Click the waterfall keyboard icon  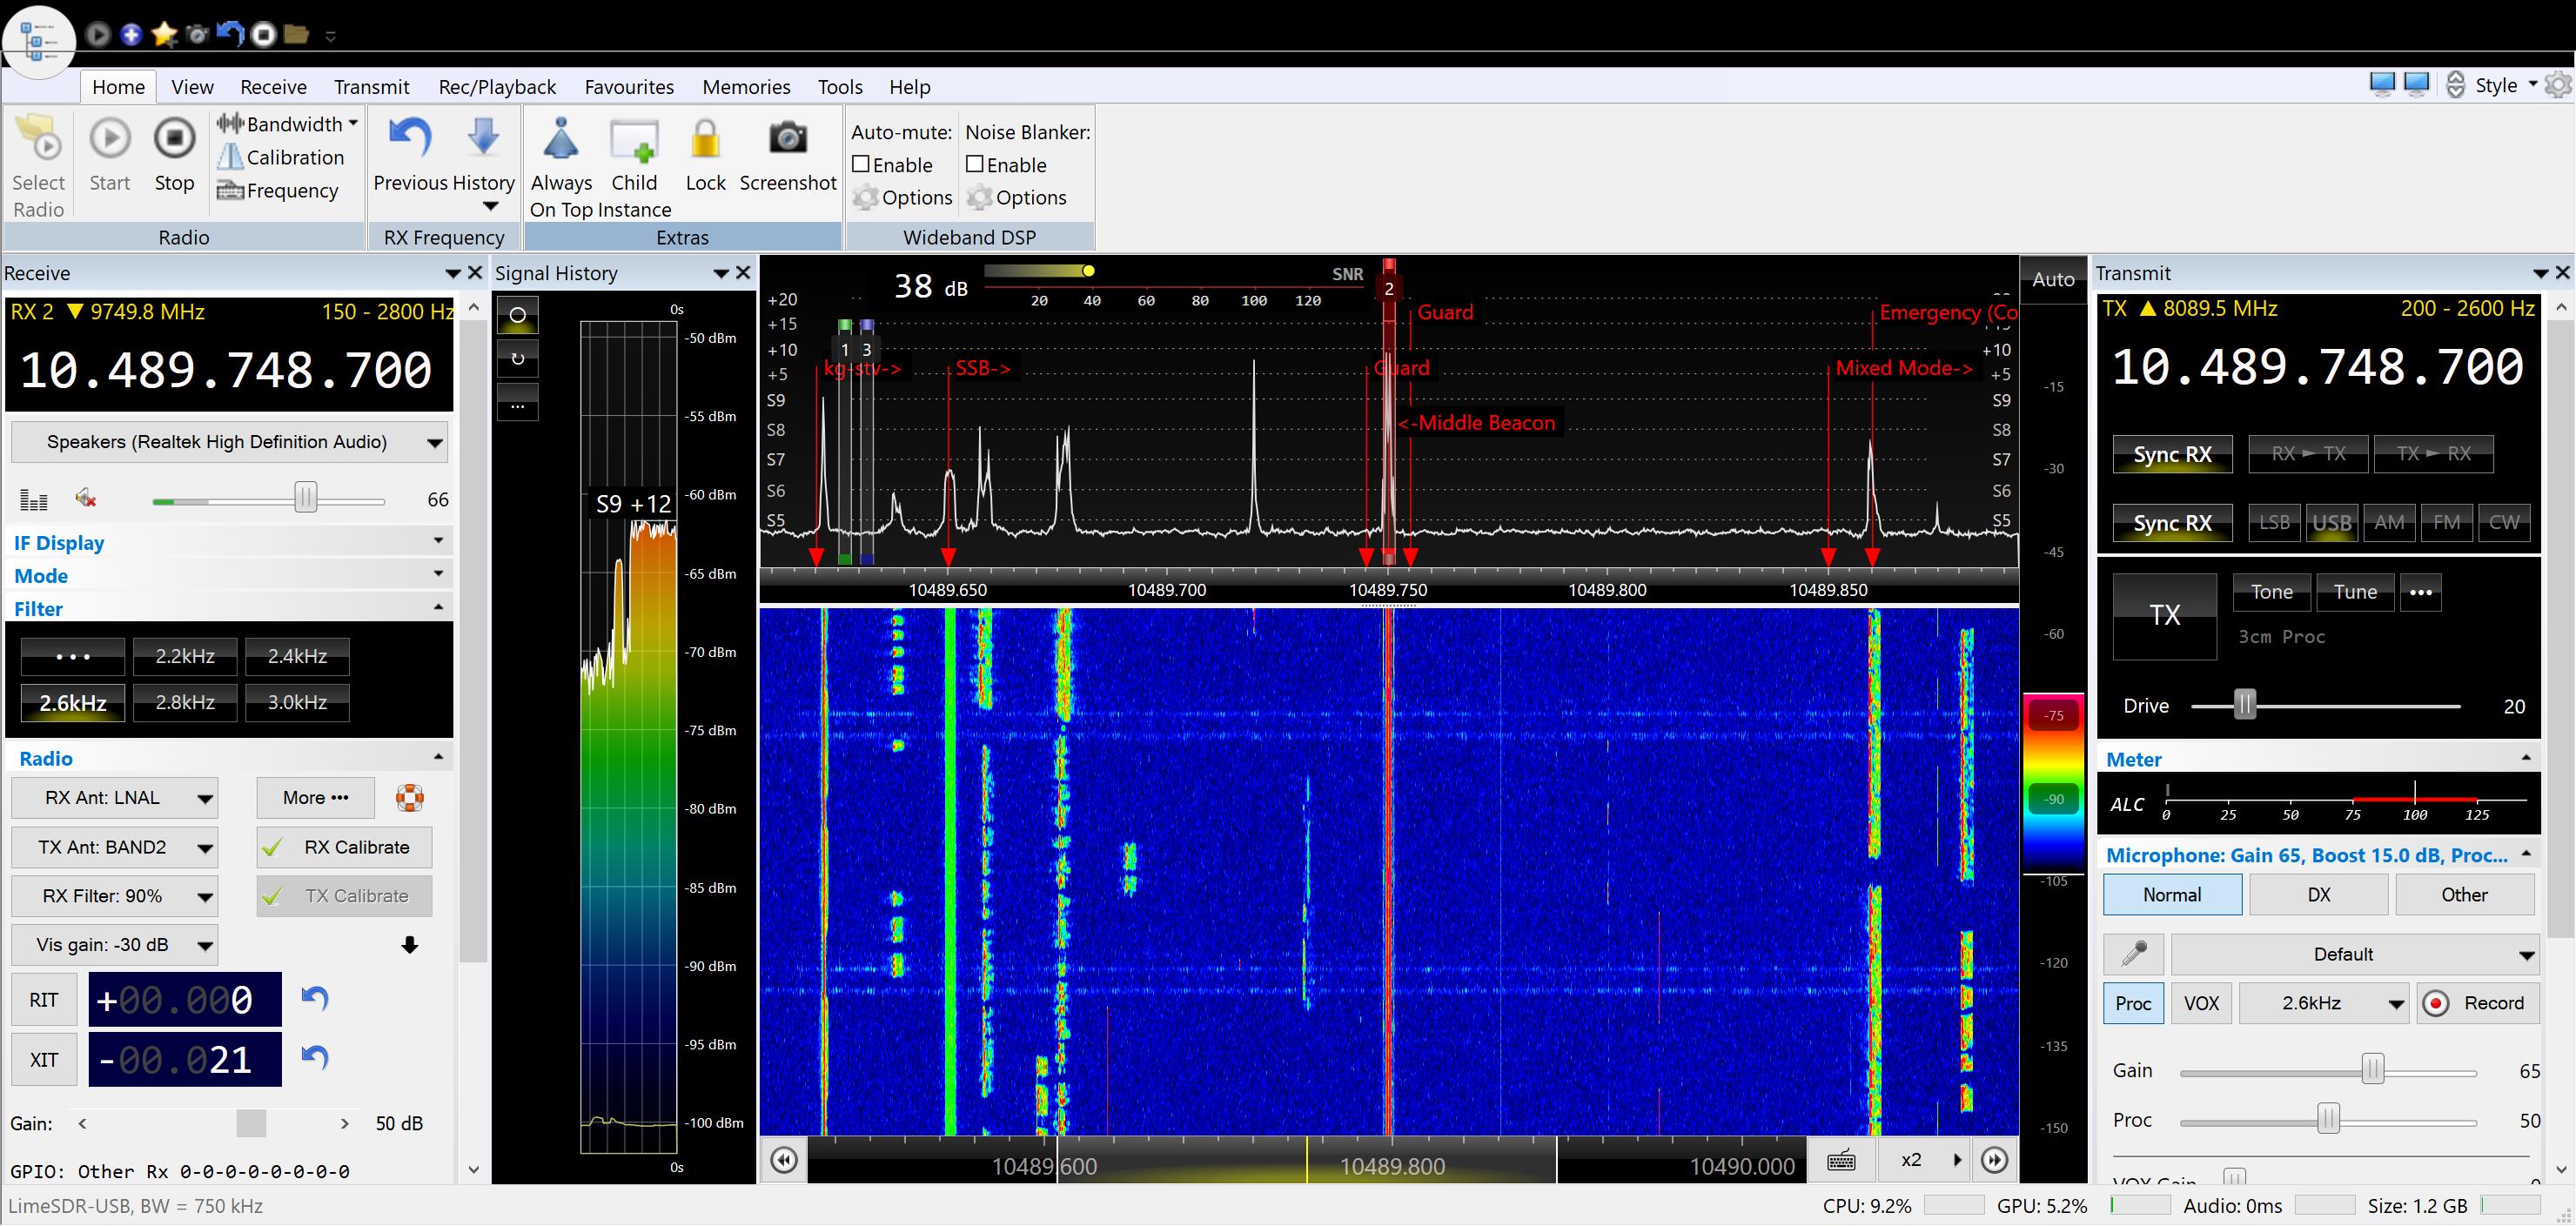tap(1841, 1160)
